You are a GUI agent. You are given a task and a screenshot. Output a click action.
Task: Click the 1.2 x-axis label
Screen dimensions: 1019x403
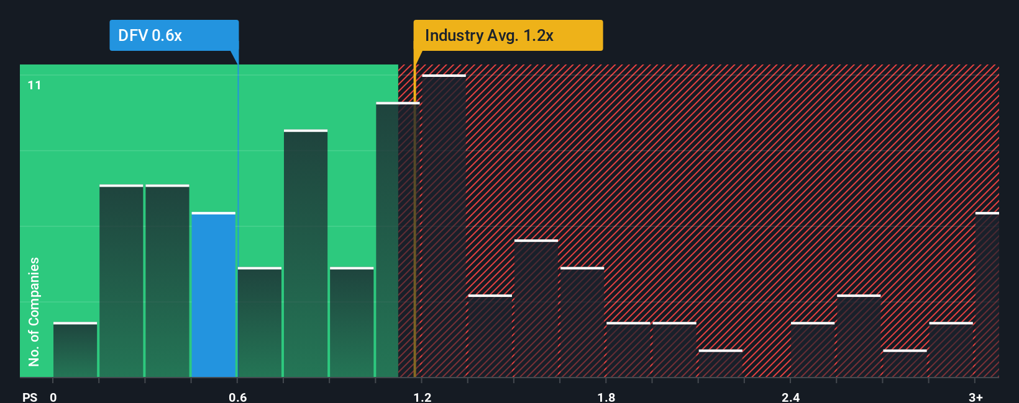(x=422, y=397)
